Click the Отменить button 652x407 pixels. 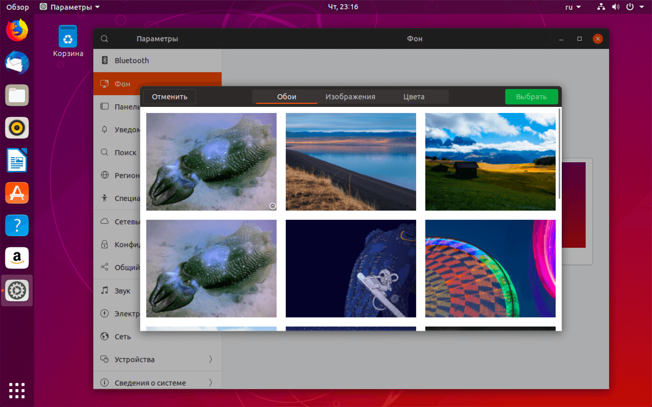pyautogui.click(x=170, y=97)
